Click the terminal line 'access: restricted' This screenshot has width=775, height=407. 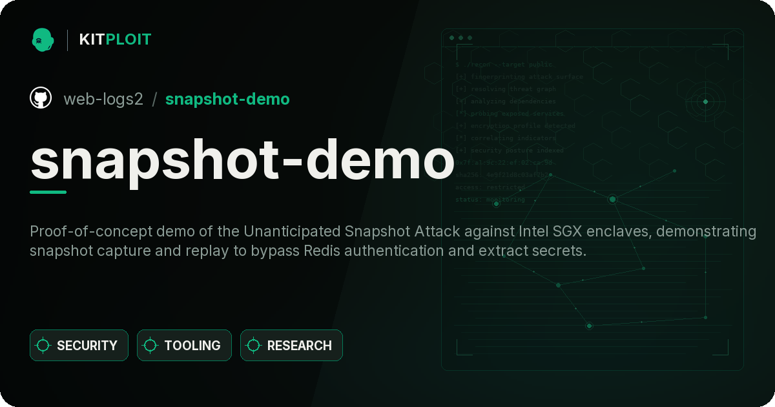(x=490, y=187)
